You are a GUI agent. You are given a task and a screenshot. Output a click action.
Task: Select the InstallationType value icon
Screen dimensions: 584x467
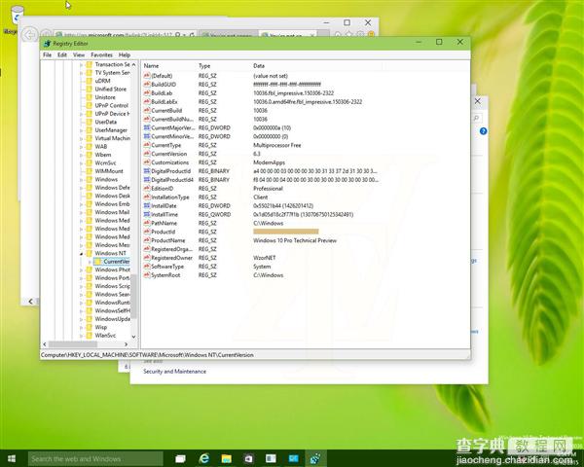tap(147, 197)
